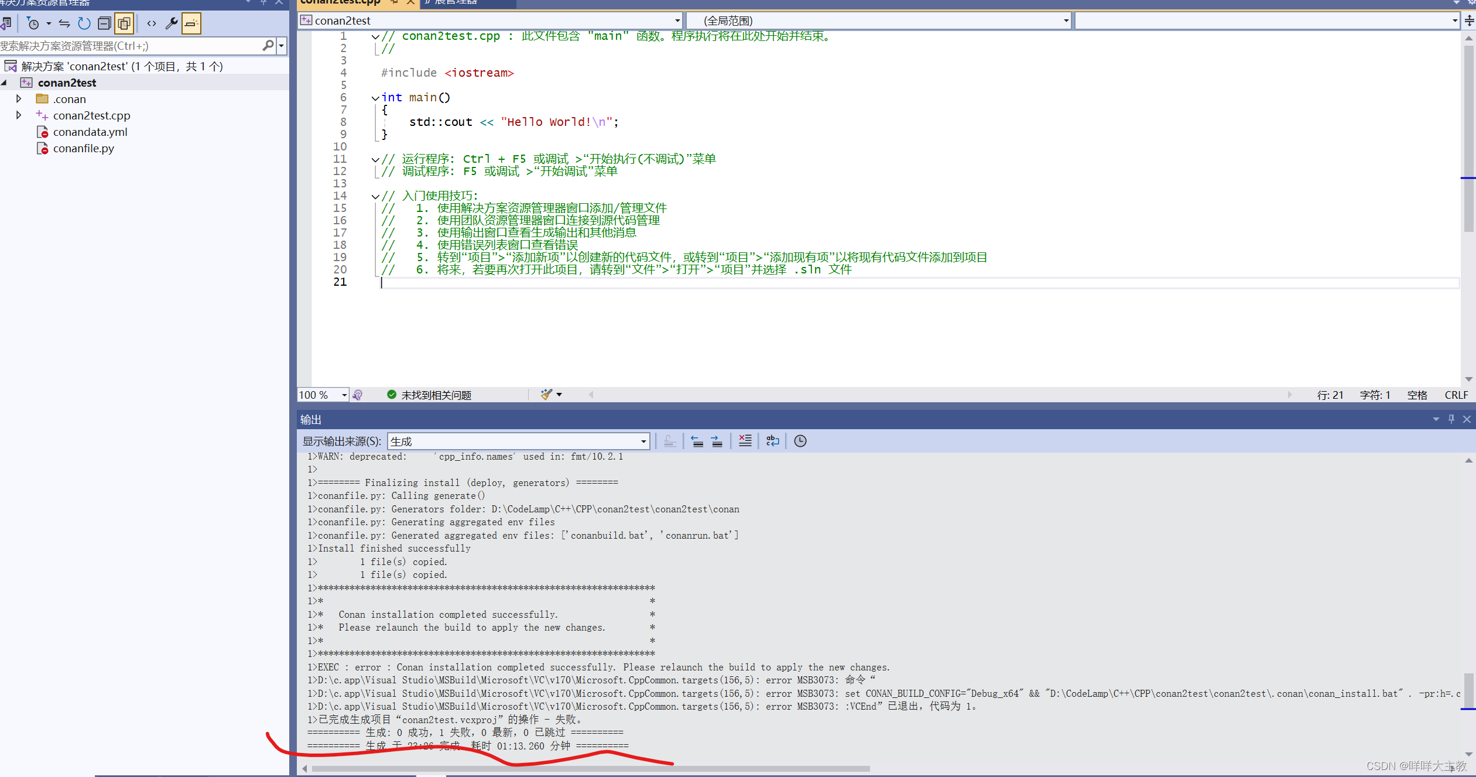Image resolution: width=1476 pixels, height=777 pixels.
Task: Pin the 输出 output window
Action: 1451,419
